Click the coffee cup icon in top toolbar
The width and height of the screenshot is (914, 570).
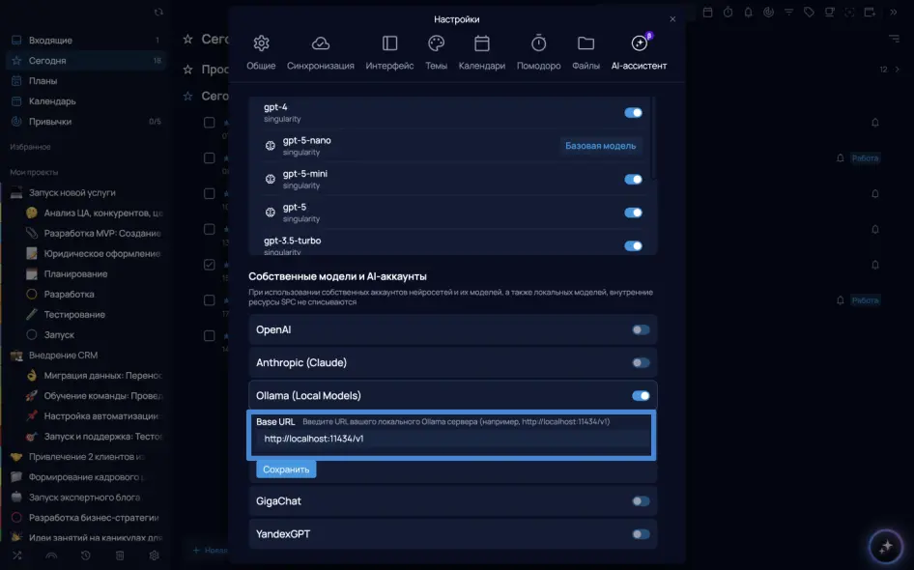pos(829,13)
